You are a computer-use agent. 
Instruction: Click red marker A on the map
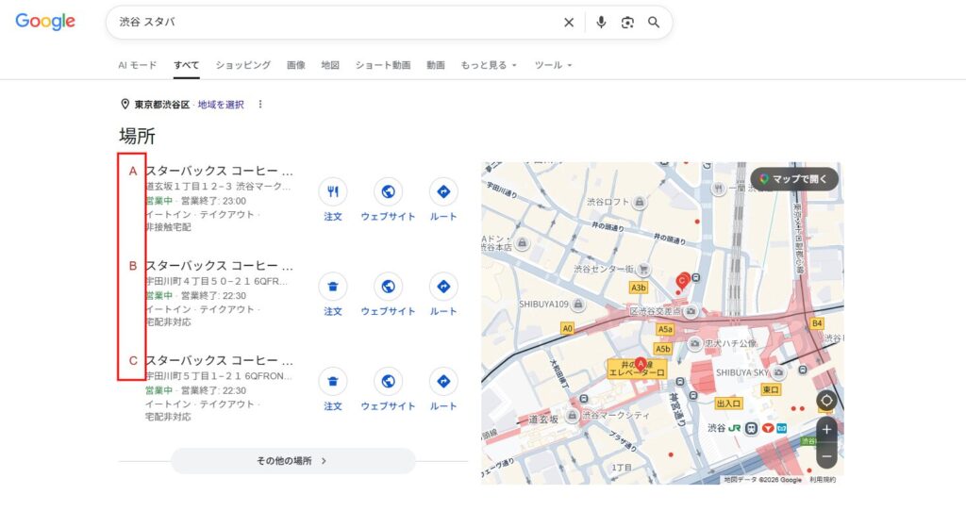641,364
